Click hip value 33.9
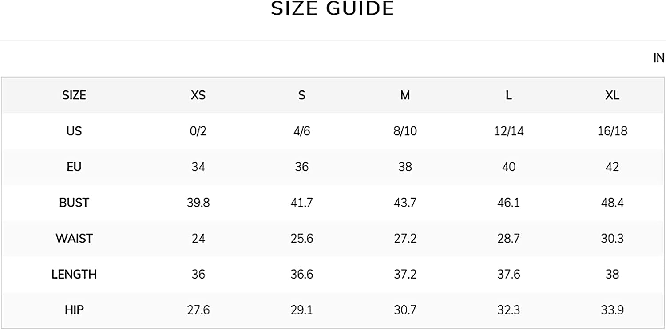The height and width of the screenshot is (330, 666). [612, 310]
